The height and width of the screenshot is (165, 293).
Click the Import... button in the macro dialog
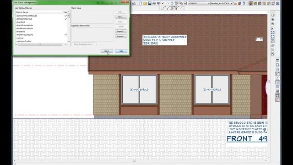tap(121, 31)
